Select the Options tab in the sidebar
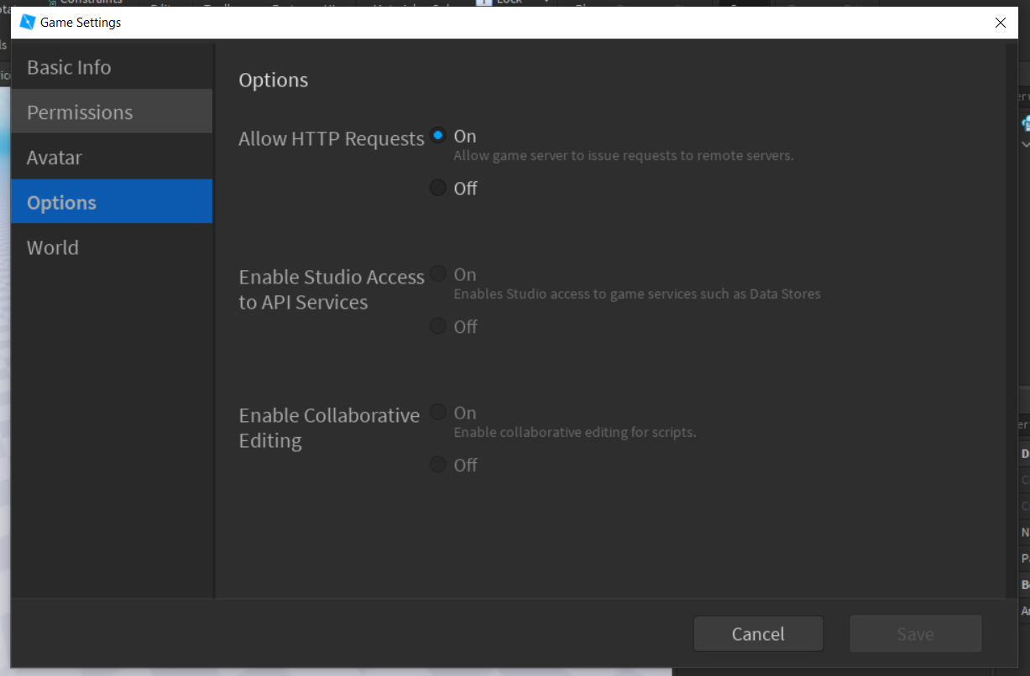This screenshot has width=1030, height=676. (61, 201)
